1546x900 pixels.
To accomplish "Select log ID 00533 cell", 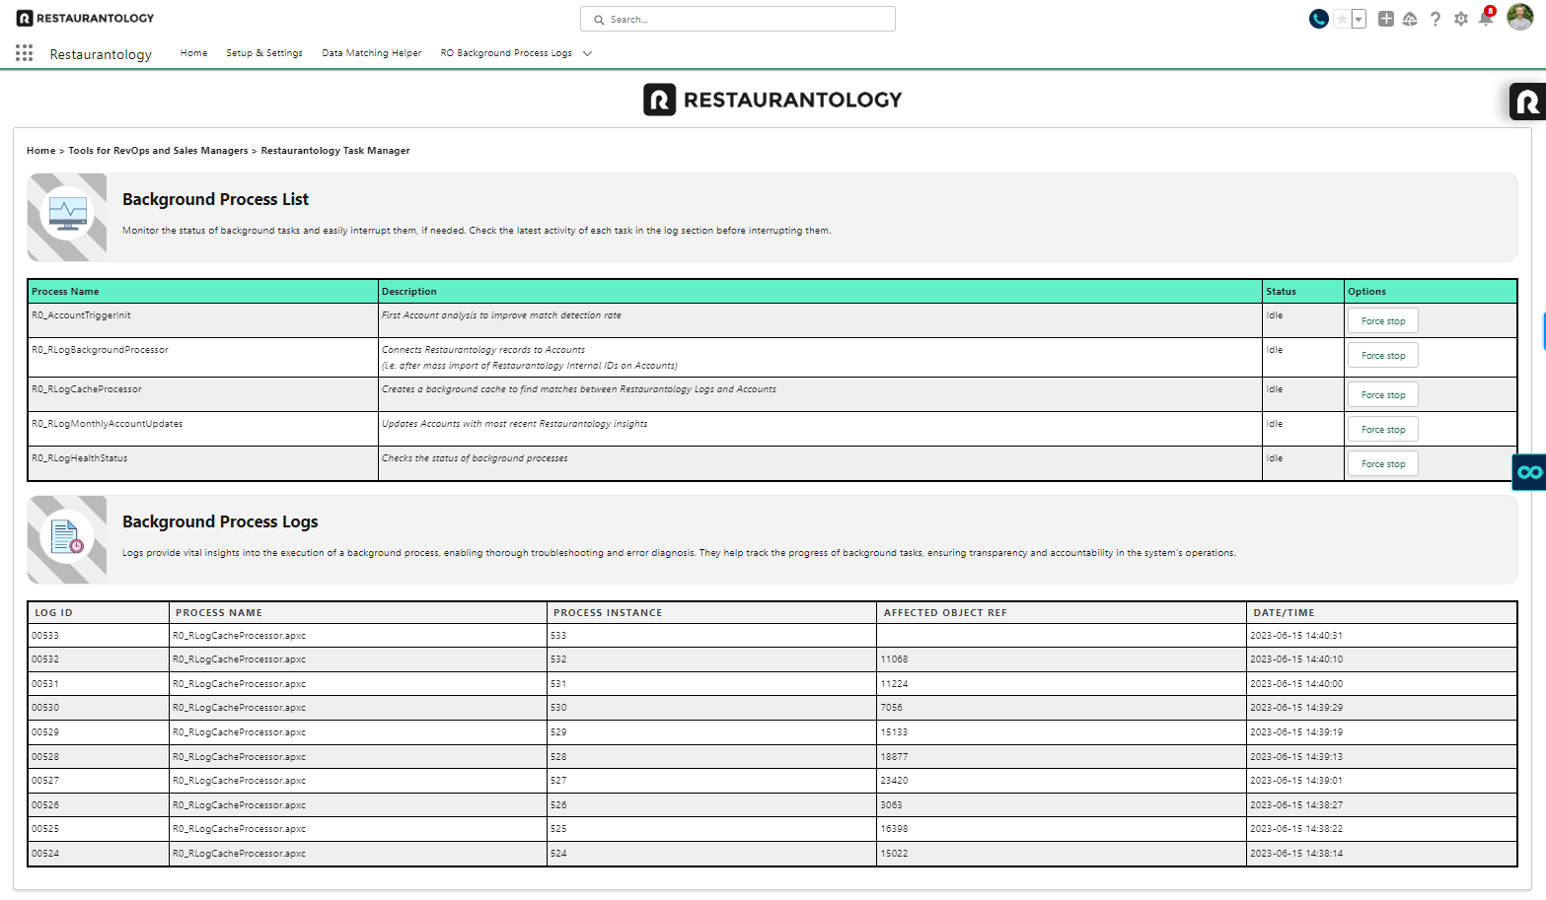I will [99, 636].
